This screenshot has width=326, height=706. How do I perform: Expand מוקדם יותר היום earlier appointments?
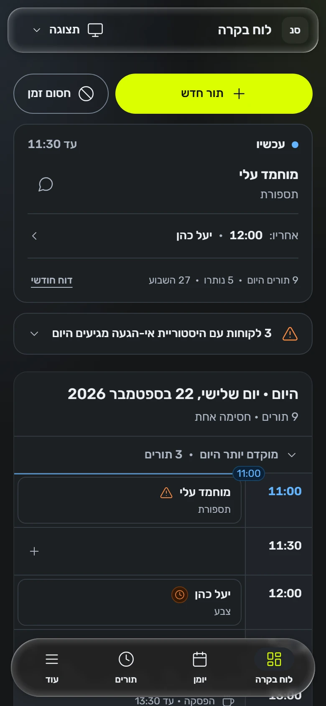click(163, 455)
